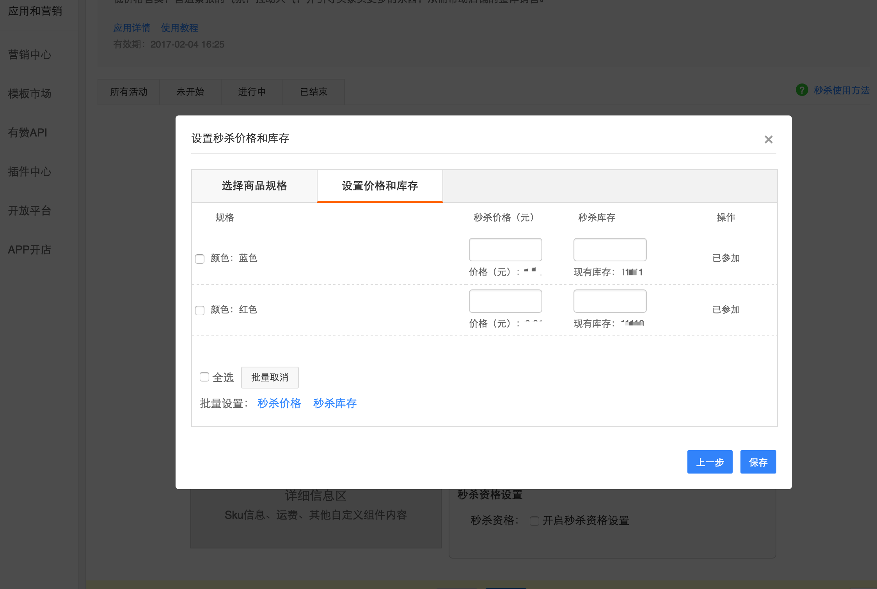Focus 秒杀价格 input for 蓝色 row

506,250
